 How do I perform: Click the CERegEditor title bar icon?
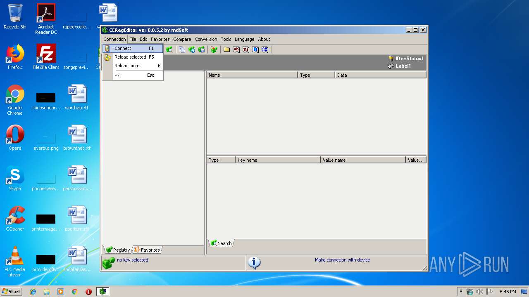105,30
